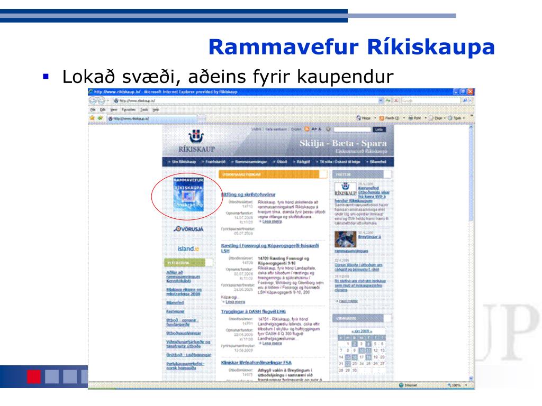Viewport: 542px width, 406px height.
Task: Click the RSS feed icon in site header
Action: (x=306, y=129)
